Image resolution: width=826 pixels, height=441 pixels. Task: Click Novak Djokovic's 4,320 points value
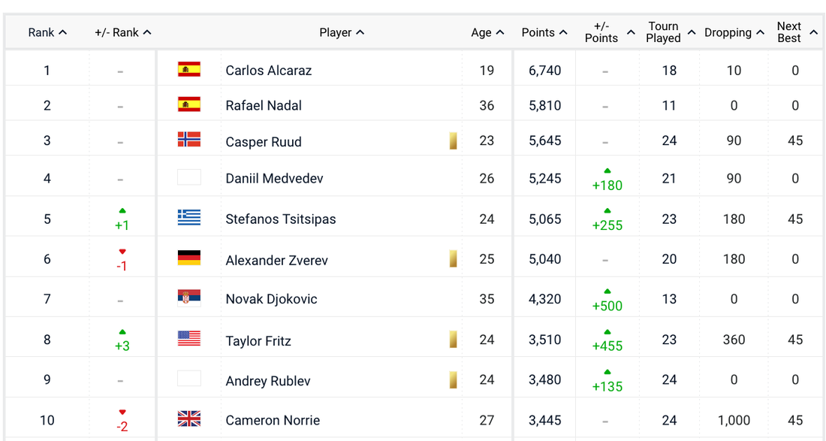click(544, 299)
